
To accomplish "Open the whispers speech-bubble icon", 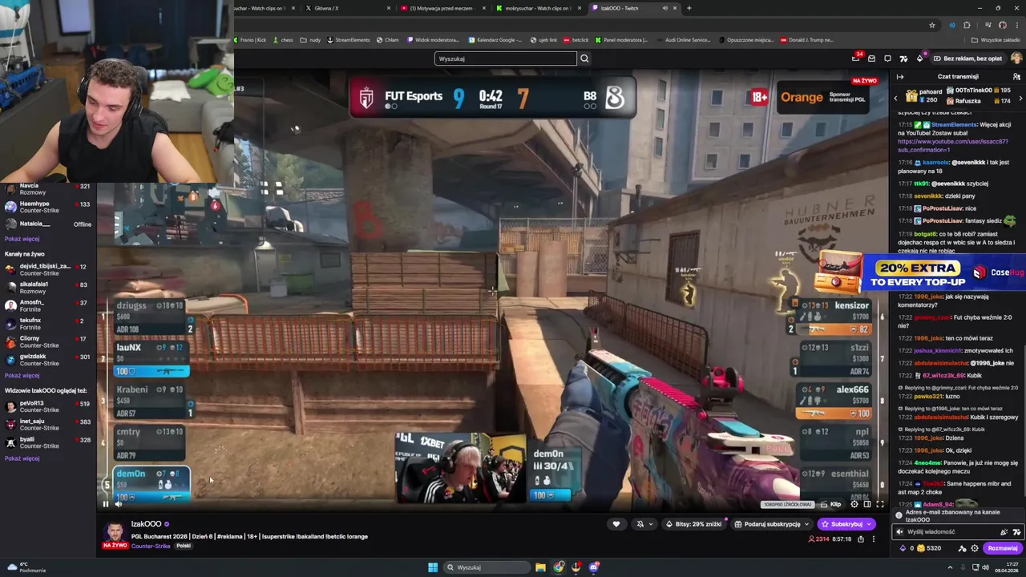I will (x=887, y=59).
